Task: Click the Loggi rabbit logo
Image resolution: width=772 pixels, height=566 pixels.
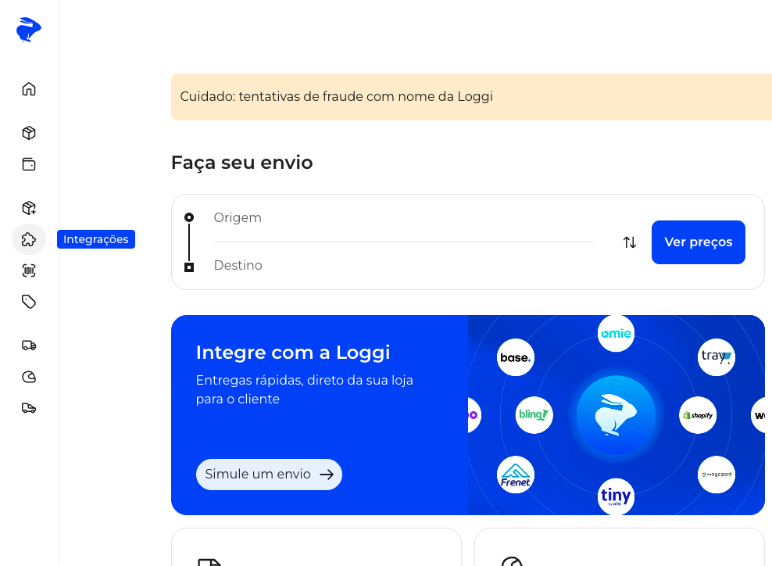Action: click(29, 30)
